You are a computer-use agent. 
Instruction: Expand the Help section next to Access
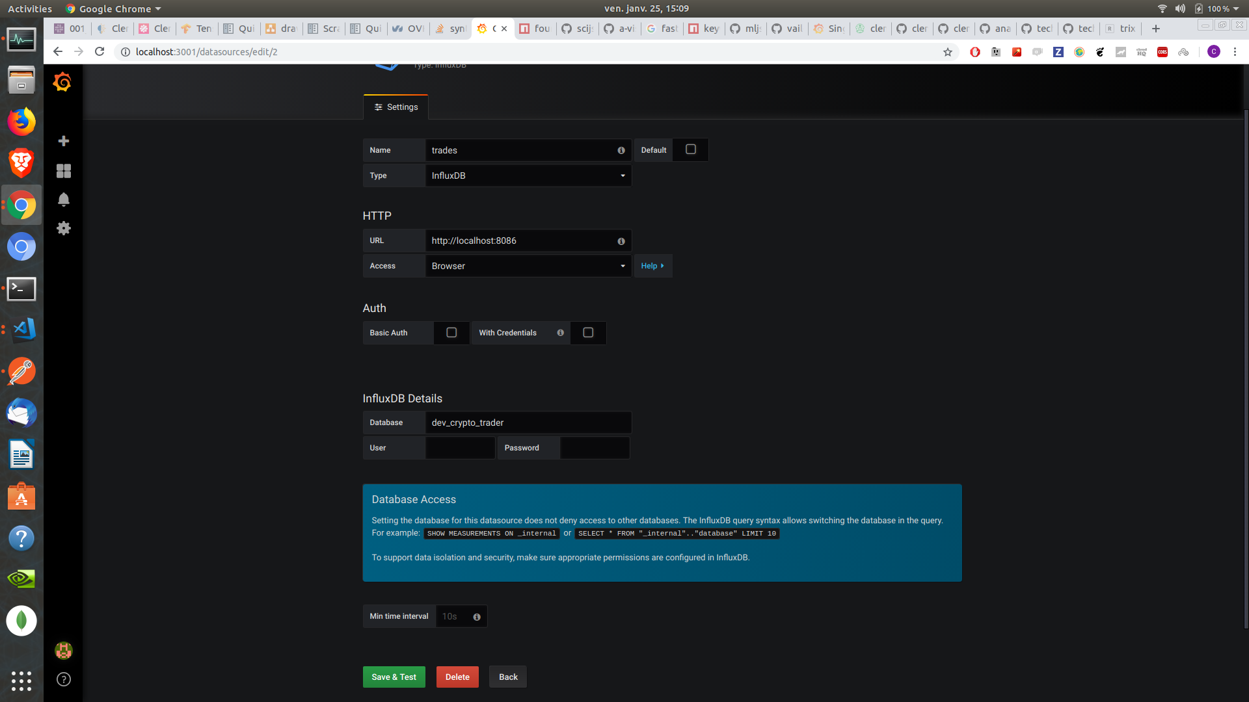coord(652,266)
